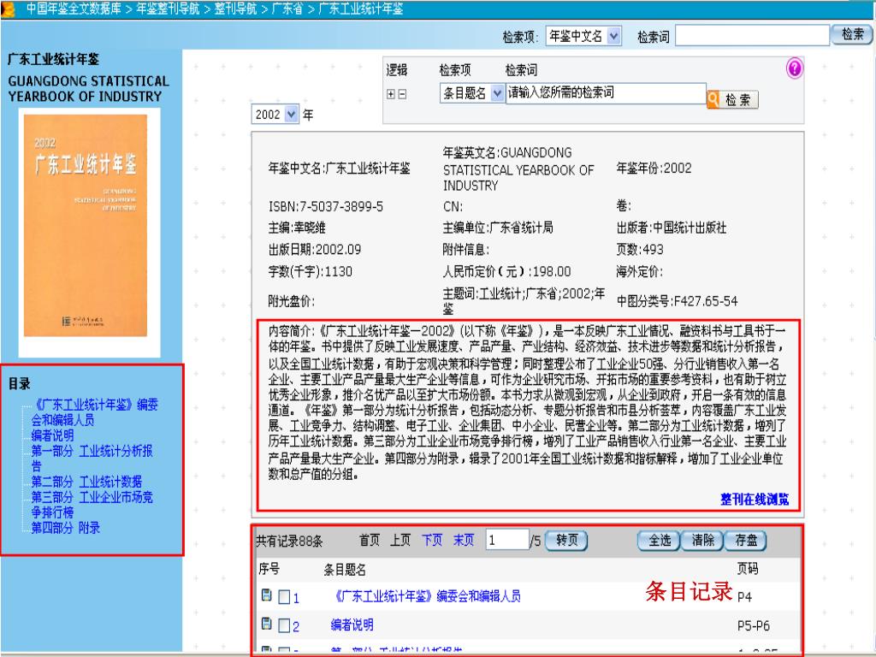The height and width of the screenshot is (657, 876).
Task: Open the 2002 year dropdown
Action: [291, 115]
